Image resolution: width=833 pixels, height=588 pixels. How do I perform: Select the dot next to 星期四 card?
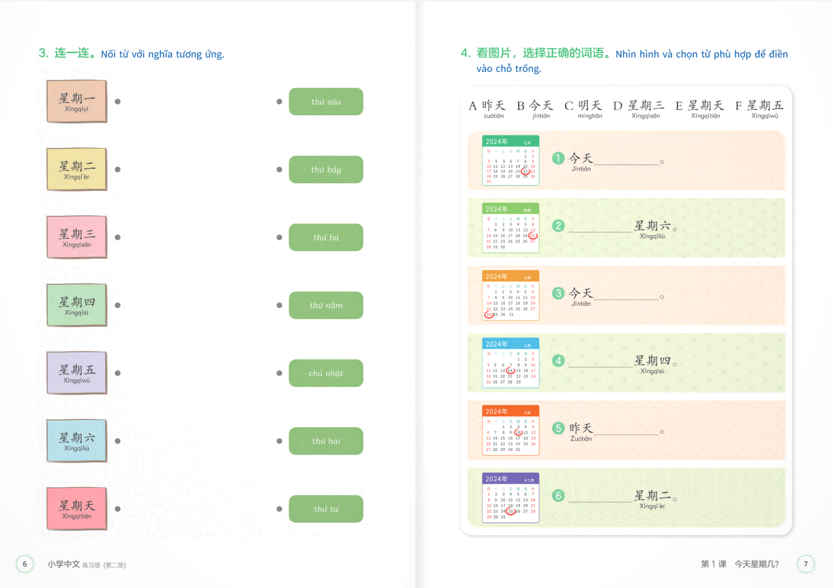click(x=118, y=305)
